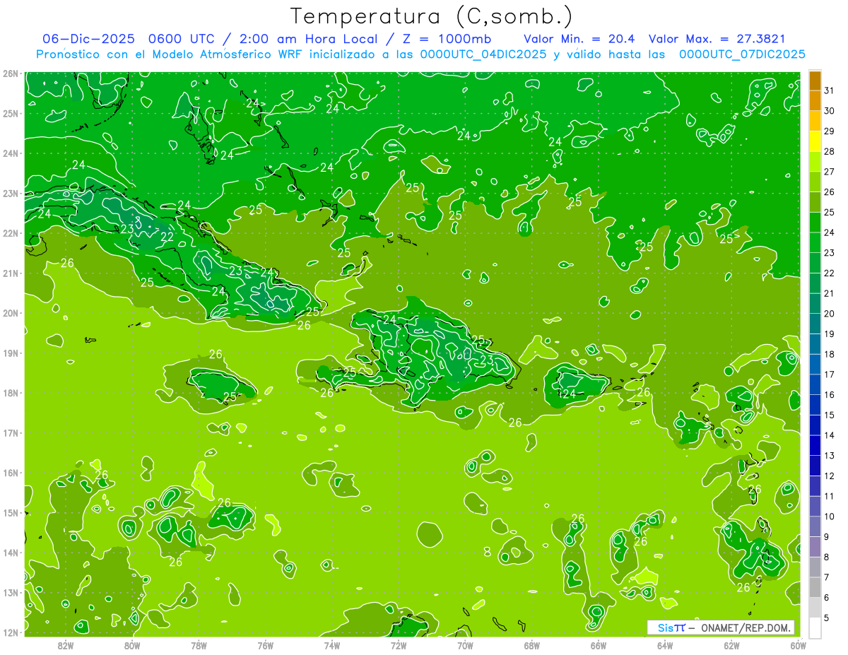Image resolution: width=848 pixels, height=655 pixels.
Task: Click the blue legend swatch between 15 and 16
Action: 815,405
